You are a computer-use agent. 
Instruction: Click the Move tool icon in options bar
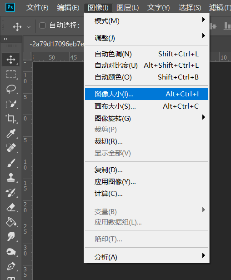pyautogui.click(x=17, y=27)
